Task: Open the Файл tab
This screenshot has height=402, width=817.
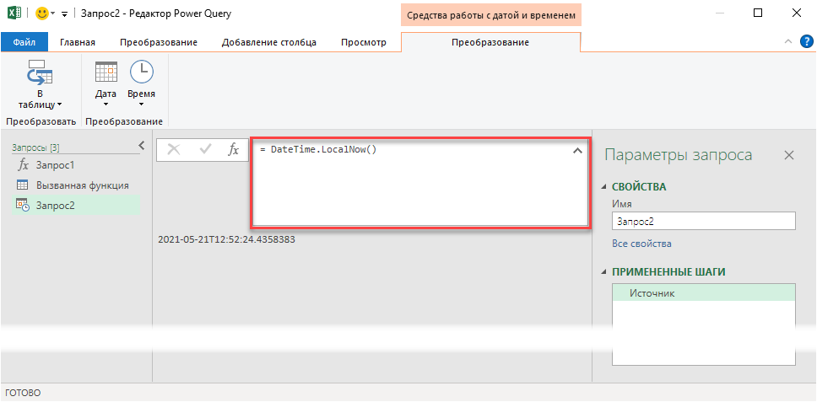Action: tap(24, 42)
